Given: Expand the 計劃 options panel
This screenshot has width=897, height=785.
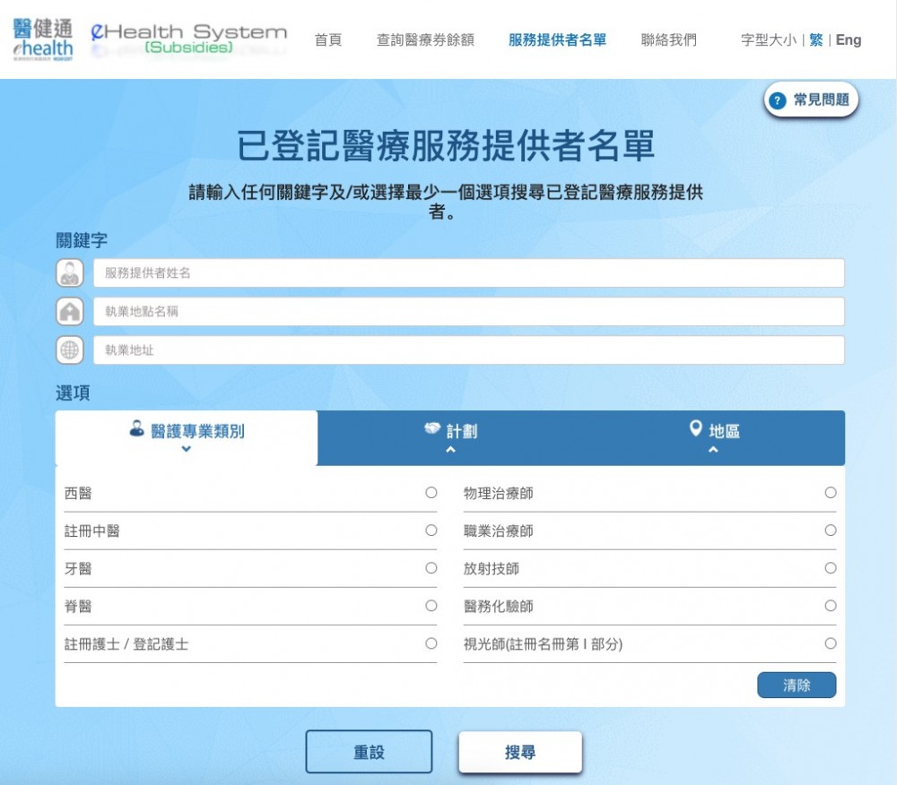Looking at the screenshot, I should 450,449.
